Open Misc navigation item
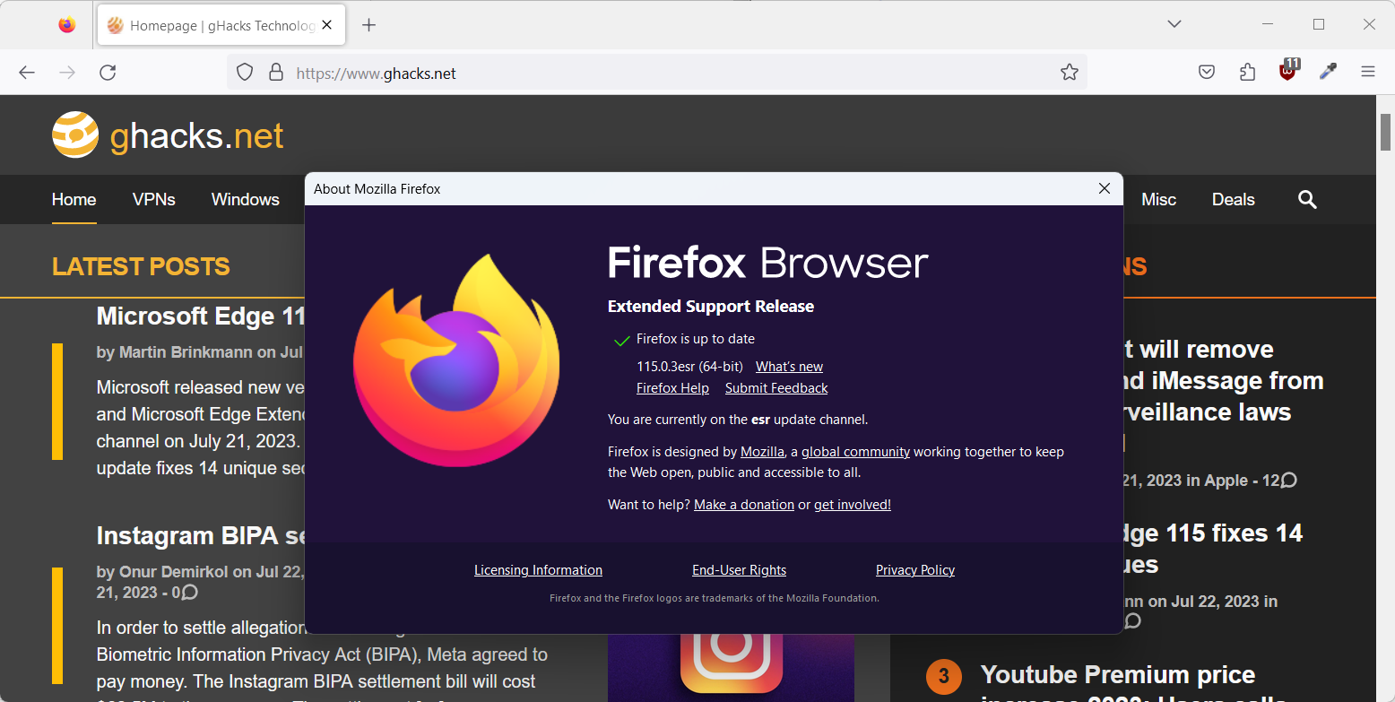The height and width of the screenshot is (702, 1395). pyautogui.click(x=1158, y=199)
